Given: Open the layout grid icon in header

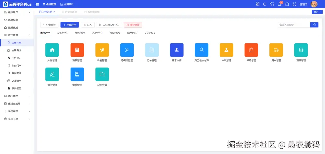Looking at the screenshot, I should coord(258,4).
